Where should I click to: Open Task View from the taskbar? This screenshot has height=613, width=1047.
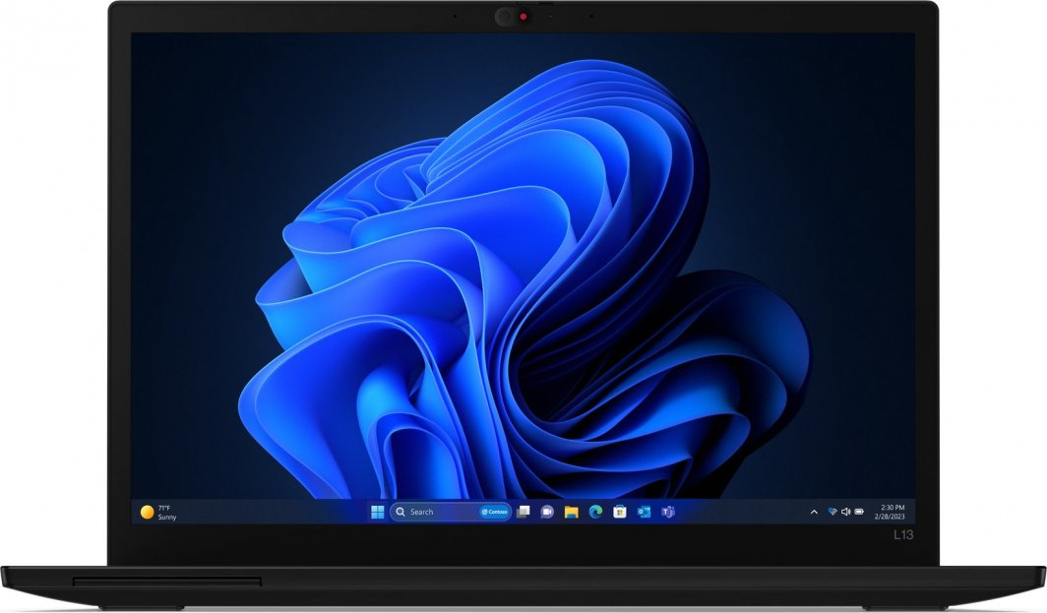(523, 512)
